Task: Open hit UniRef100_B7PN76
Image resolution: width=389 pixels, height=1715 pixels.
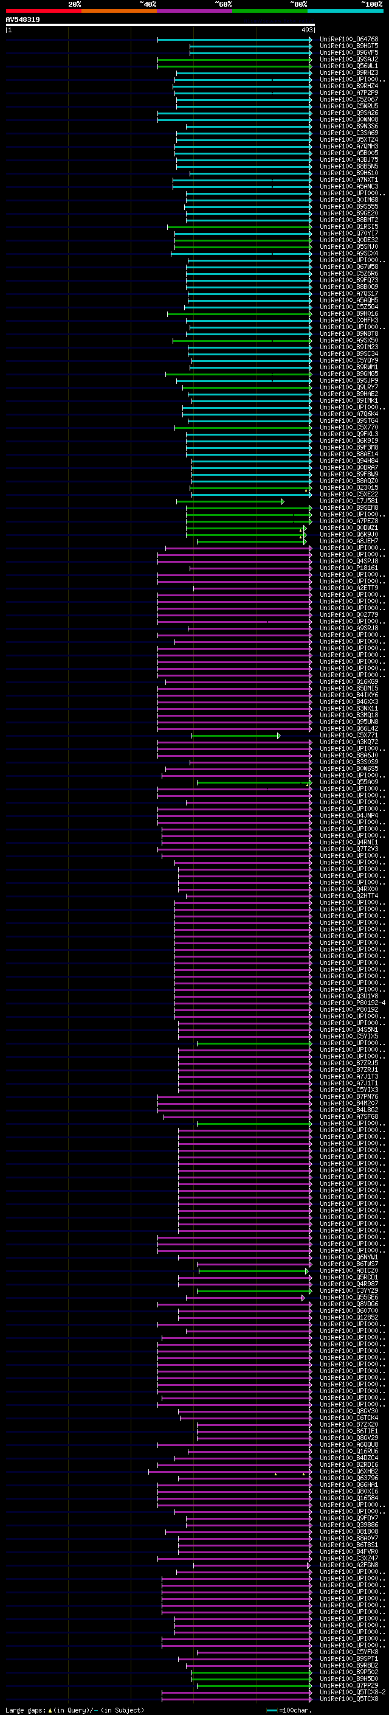Action: pyautogui.click(x=349, y=1096)
